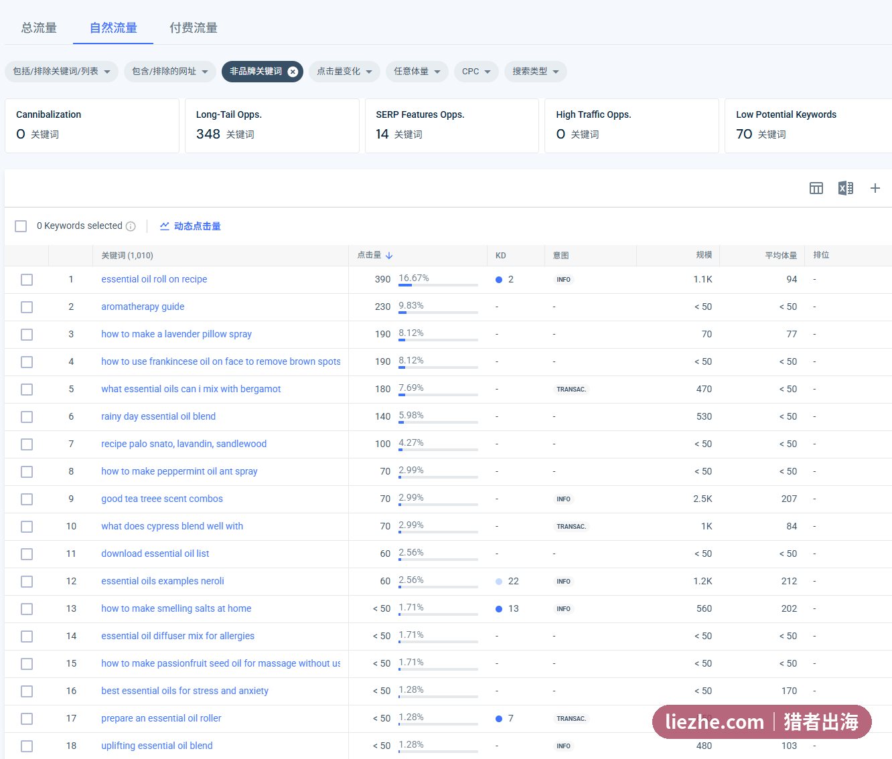
Task: Click INFO badge for good tea treee scent combos
Action: pos(564,499)
